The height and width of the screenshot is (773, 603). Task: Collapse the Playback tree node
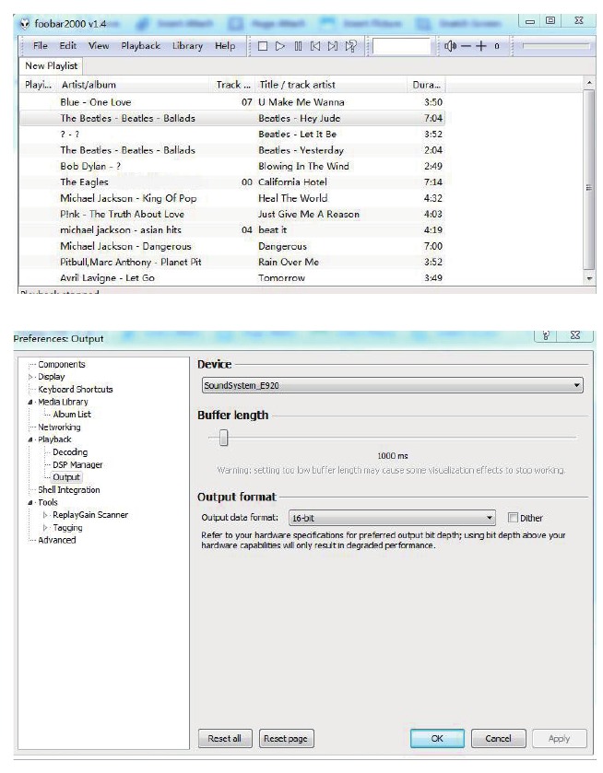(30, 439)
